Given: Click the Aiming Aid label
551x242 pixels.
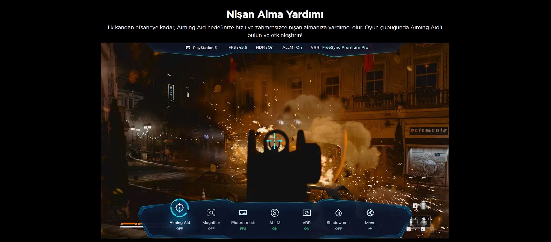Looking at the screenshot, I should coord(180,223).
